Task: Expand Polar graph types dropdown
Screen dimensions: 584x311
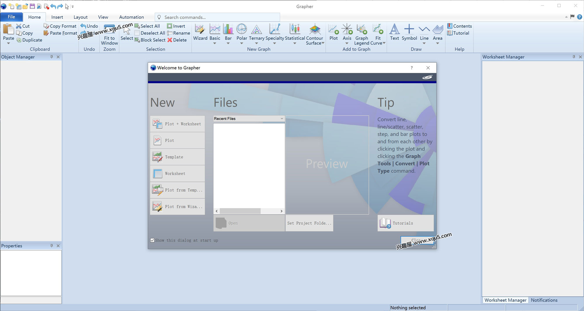Action: point(241,43)
